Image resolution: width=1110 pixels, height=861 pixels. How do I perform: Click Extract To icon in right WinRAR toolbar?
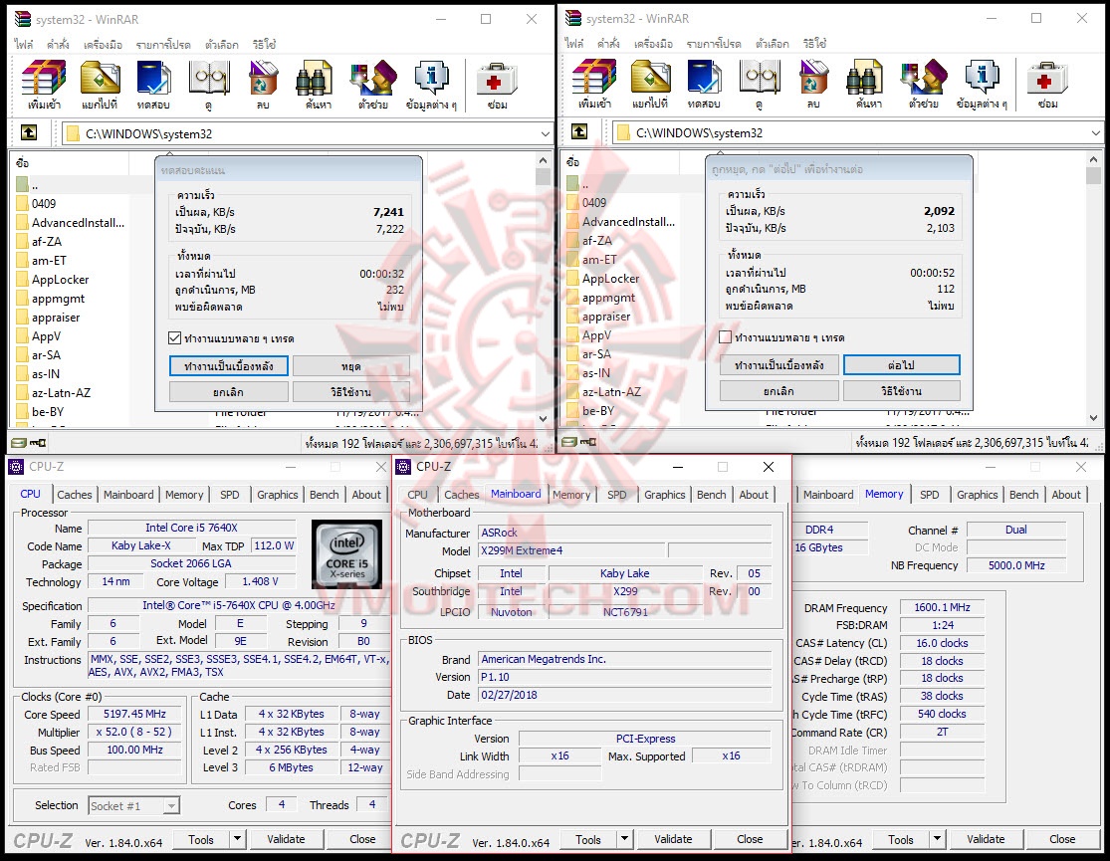650,85
